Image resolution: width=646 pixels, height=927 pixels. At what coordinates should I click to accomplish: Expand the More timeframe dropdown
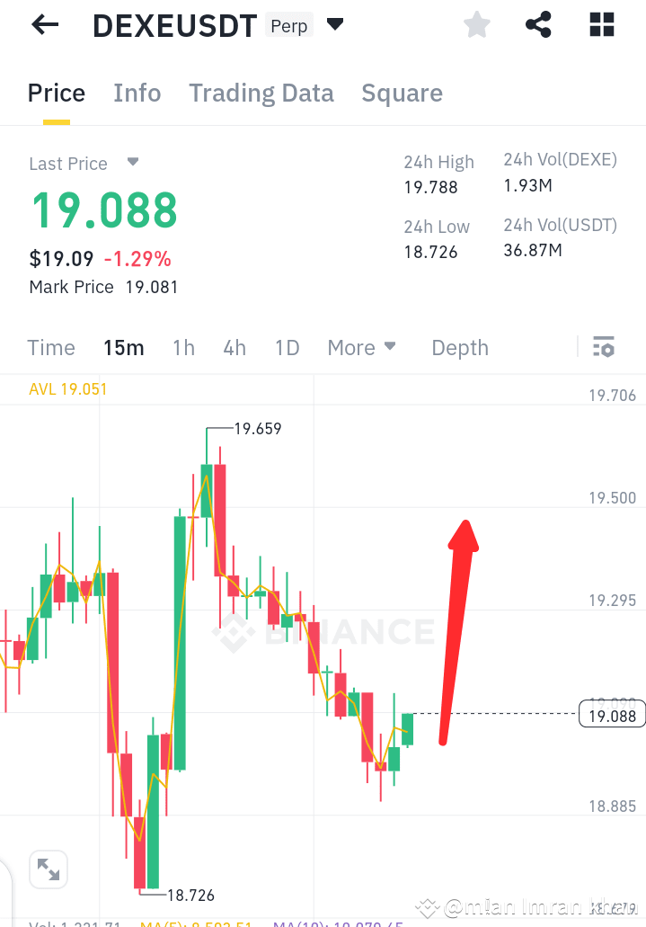(362, 347)
